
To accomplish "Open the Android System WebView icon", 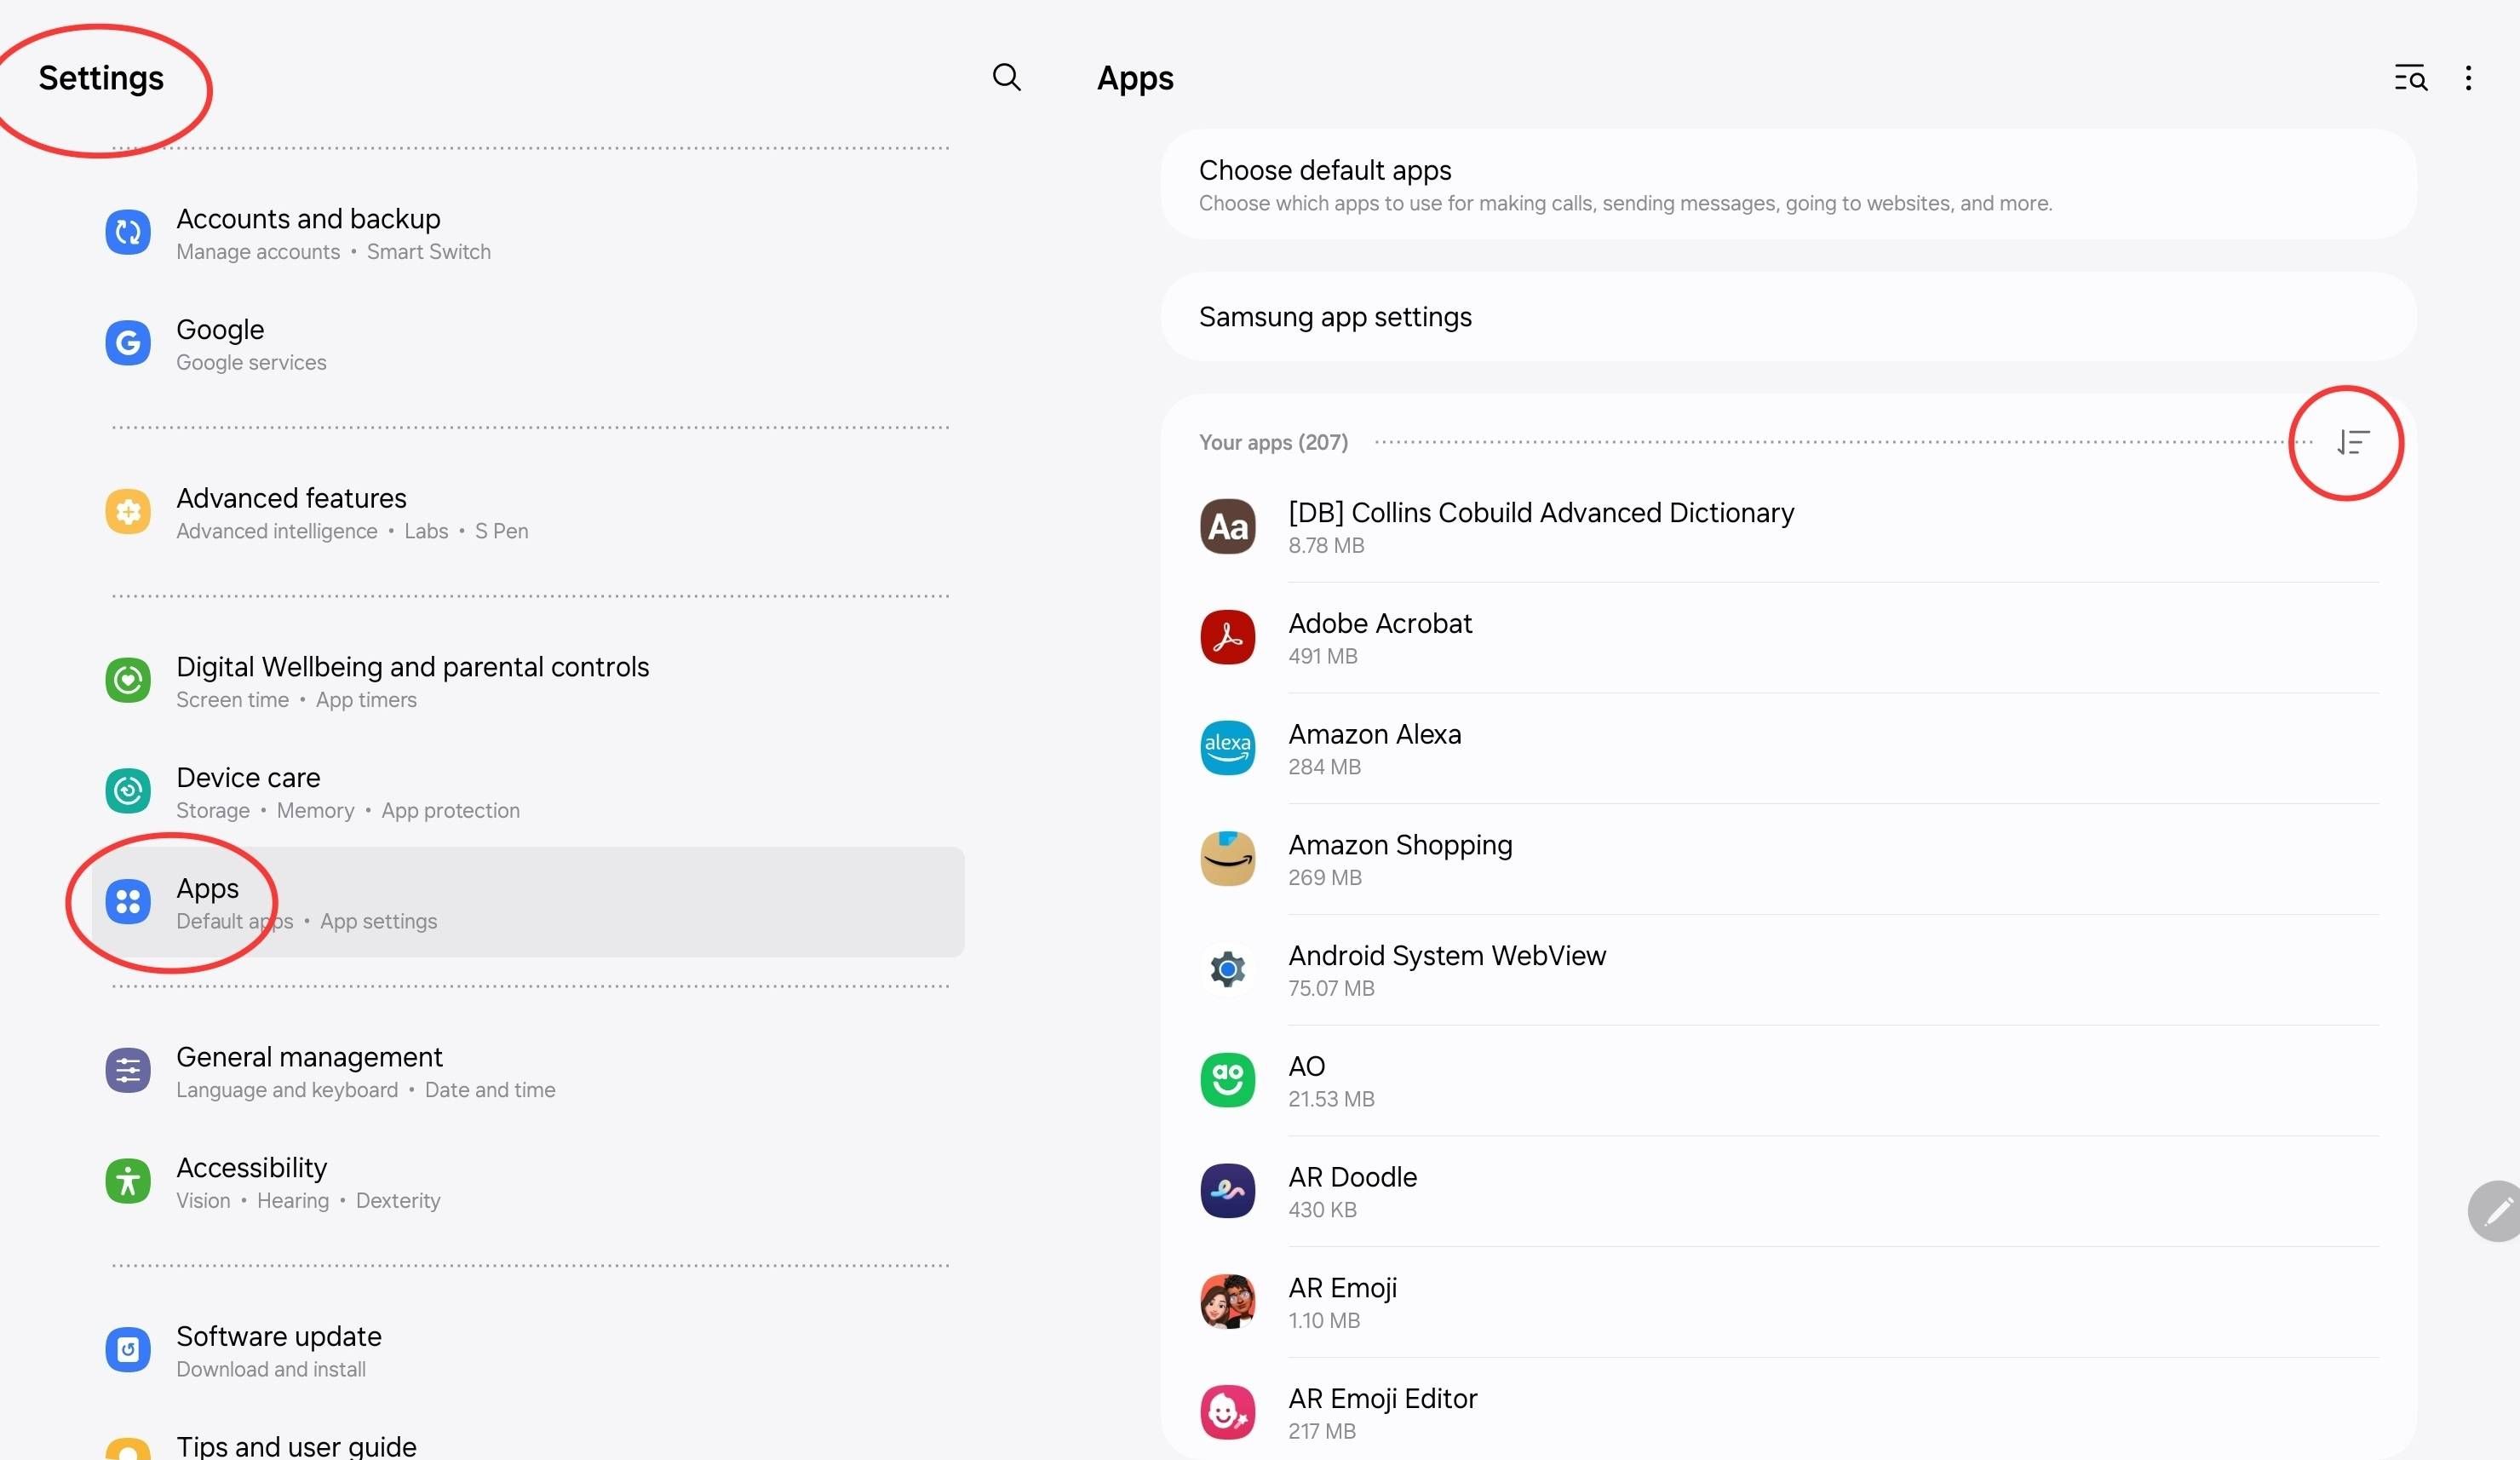I will click(x=1226, y=969).
